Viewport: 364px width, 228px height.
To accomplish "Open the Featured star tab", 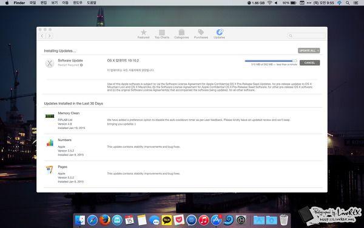I will (x=143, y=34).
